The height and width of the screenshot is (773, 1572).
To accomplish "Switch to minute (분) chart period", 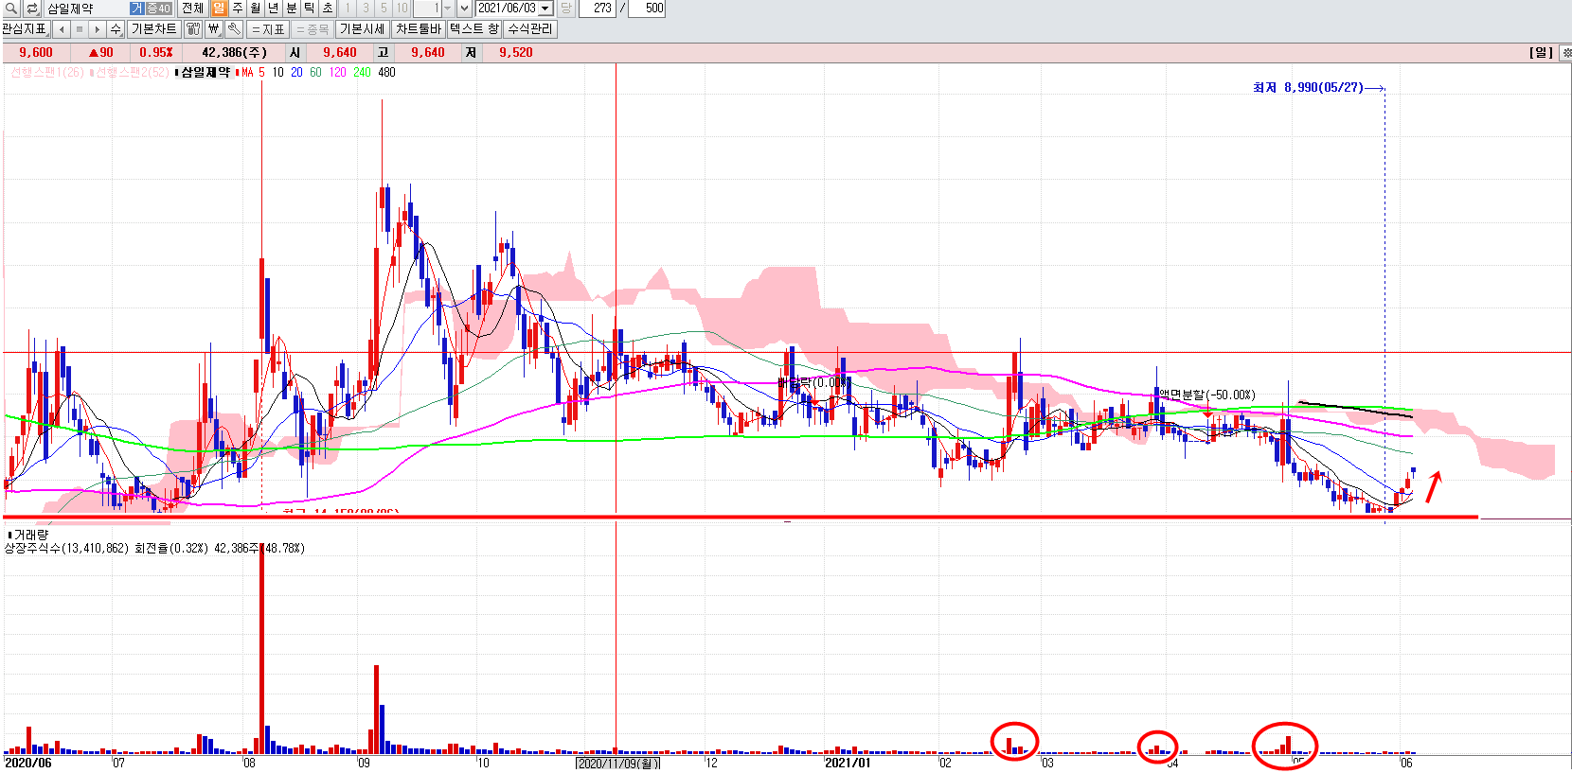I will click(291, 8).
